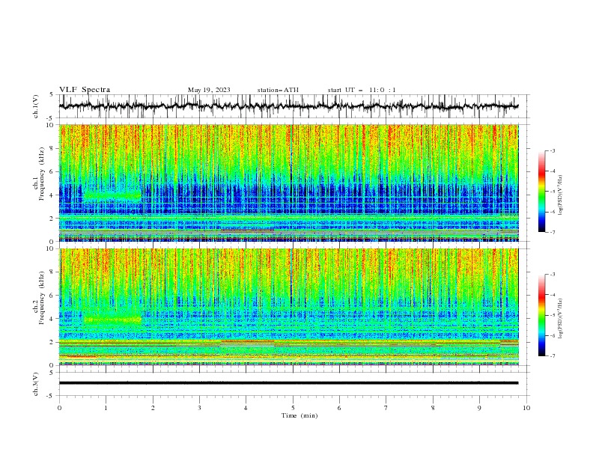Click the green 4 kHz emission in ch.1 spectrogram

point(112,195)
